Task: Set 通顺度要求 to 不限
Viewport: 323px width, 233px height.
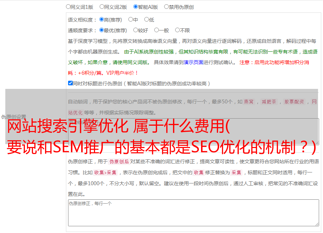Action: (x=177, y=30)
